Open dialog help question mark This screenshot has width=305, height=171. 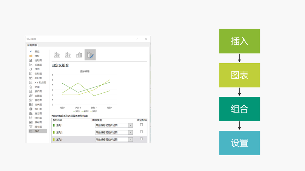click(x=137, y=39)
